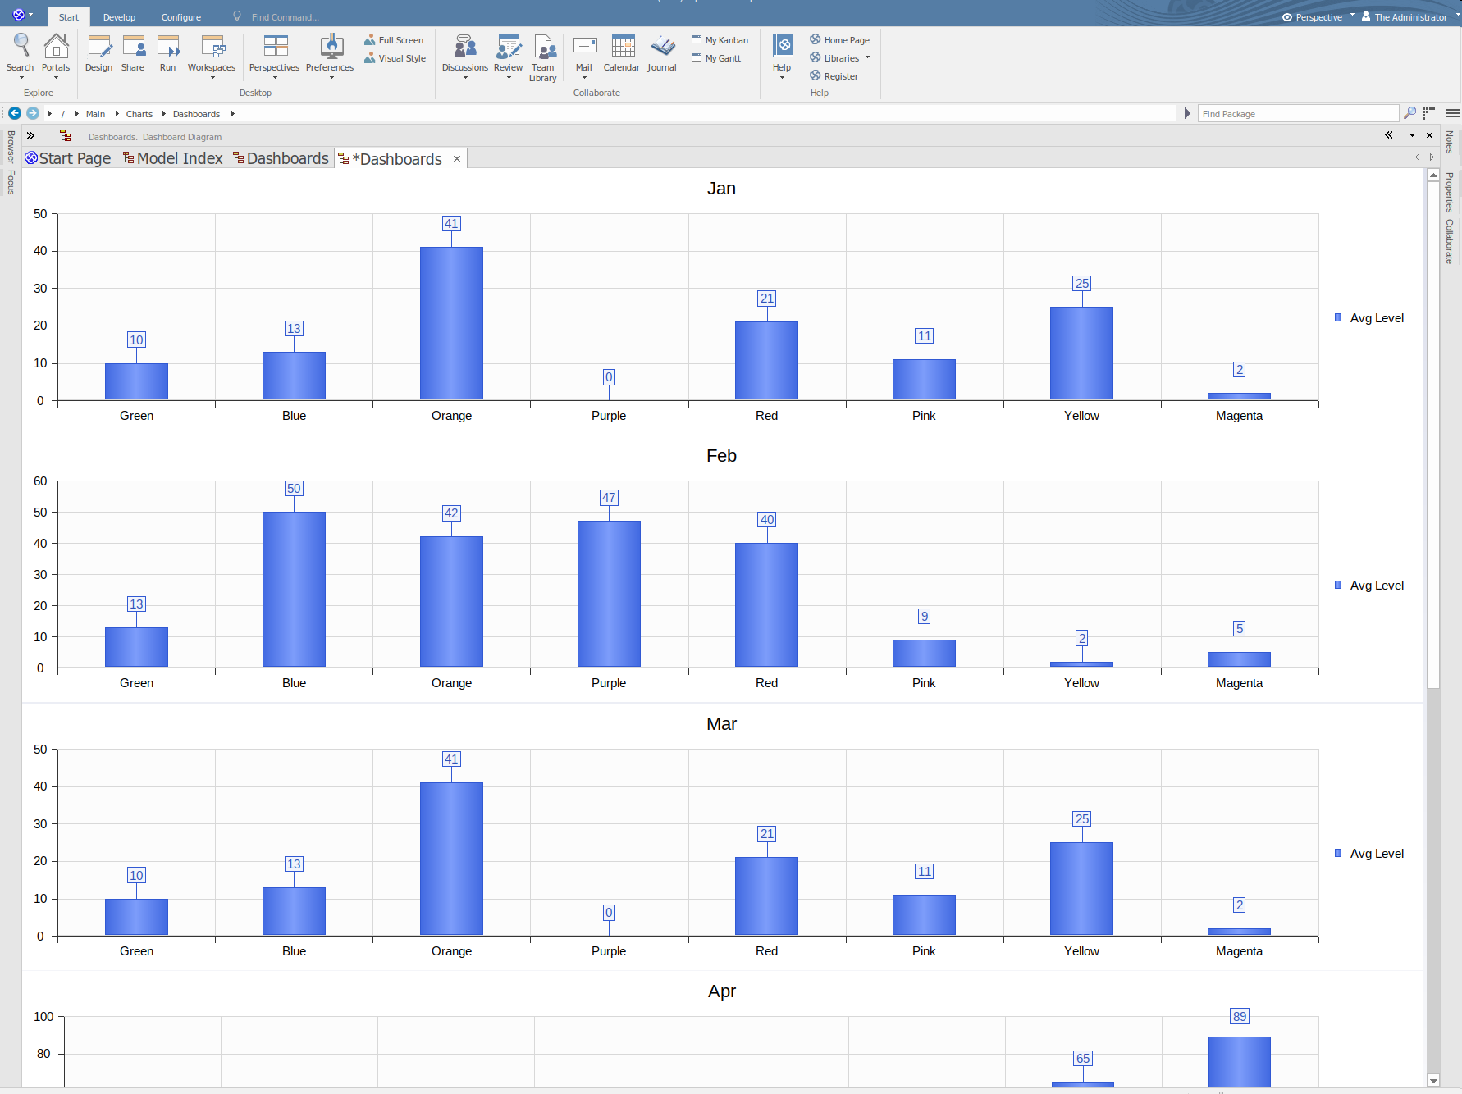Open the Properties side panel

click(1450, 192)
